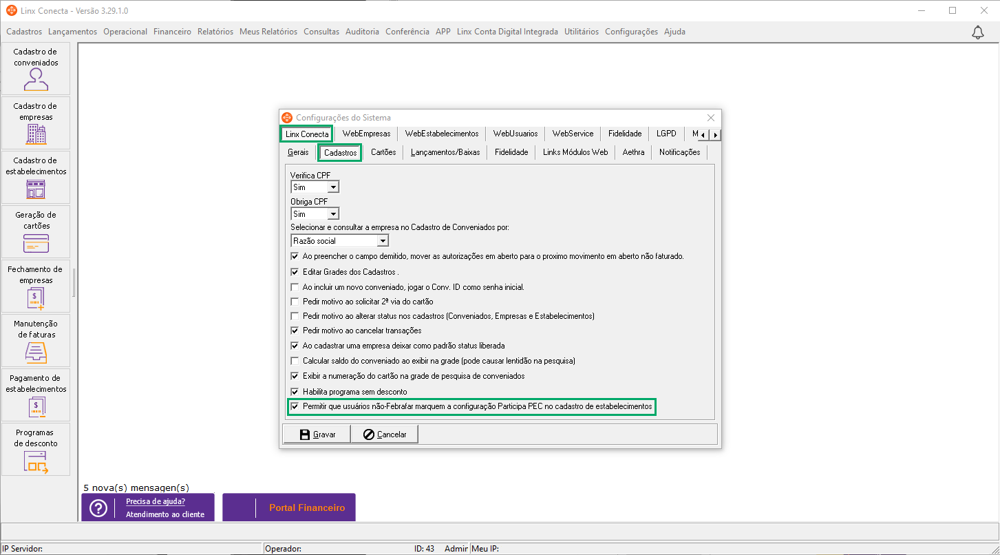Toggle mover autorizações ao preencher demitido checkbox

[x=295, y=256]
